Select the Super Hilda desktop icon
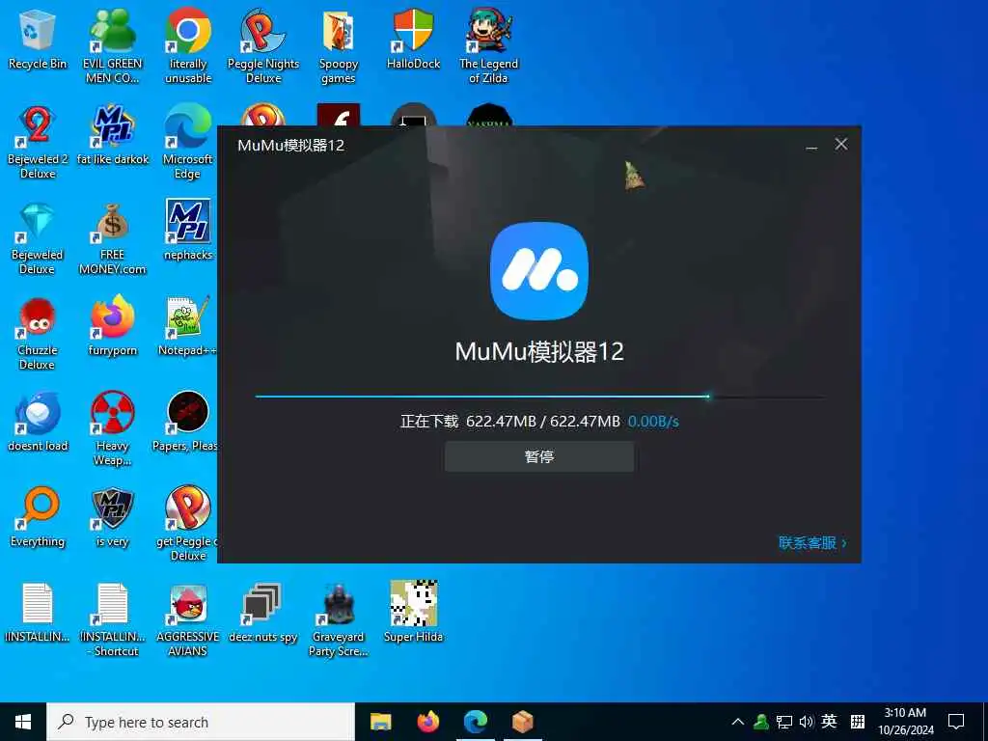This screenshot has width=988, height=741. 413,613
